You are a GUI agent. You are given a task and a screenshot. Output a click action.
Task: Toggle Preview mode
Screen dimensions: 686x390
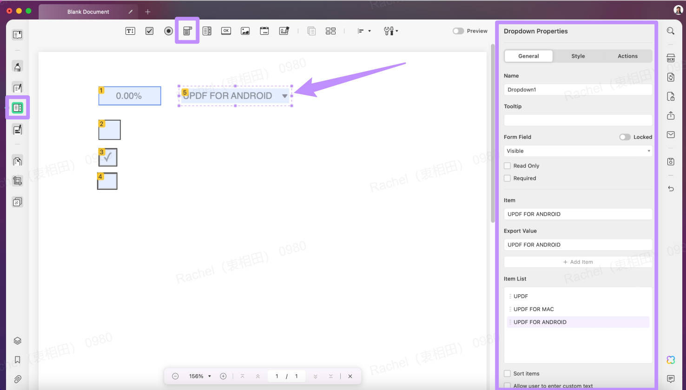(x=458, y=31)
